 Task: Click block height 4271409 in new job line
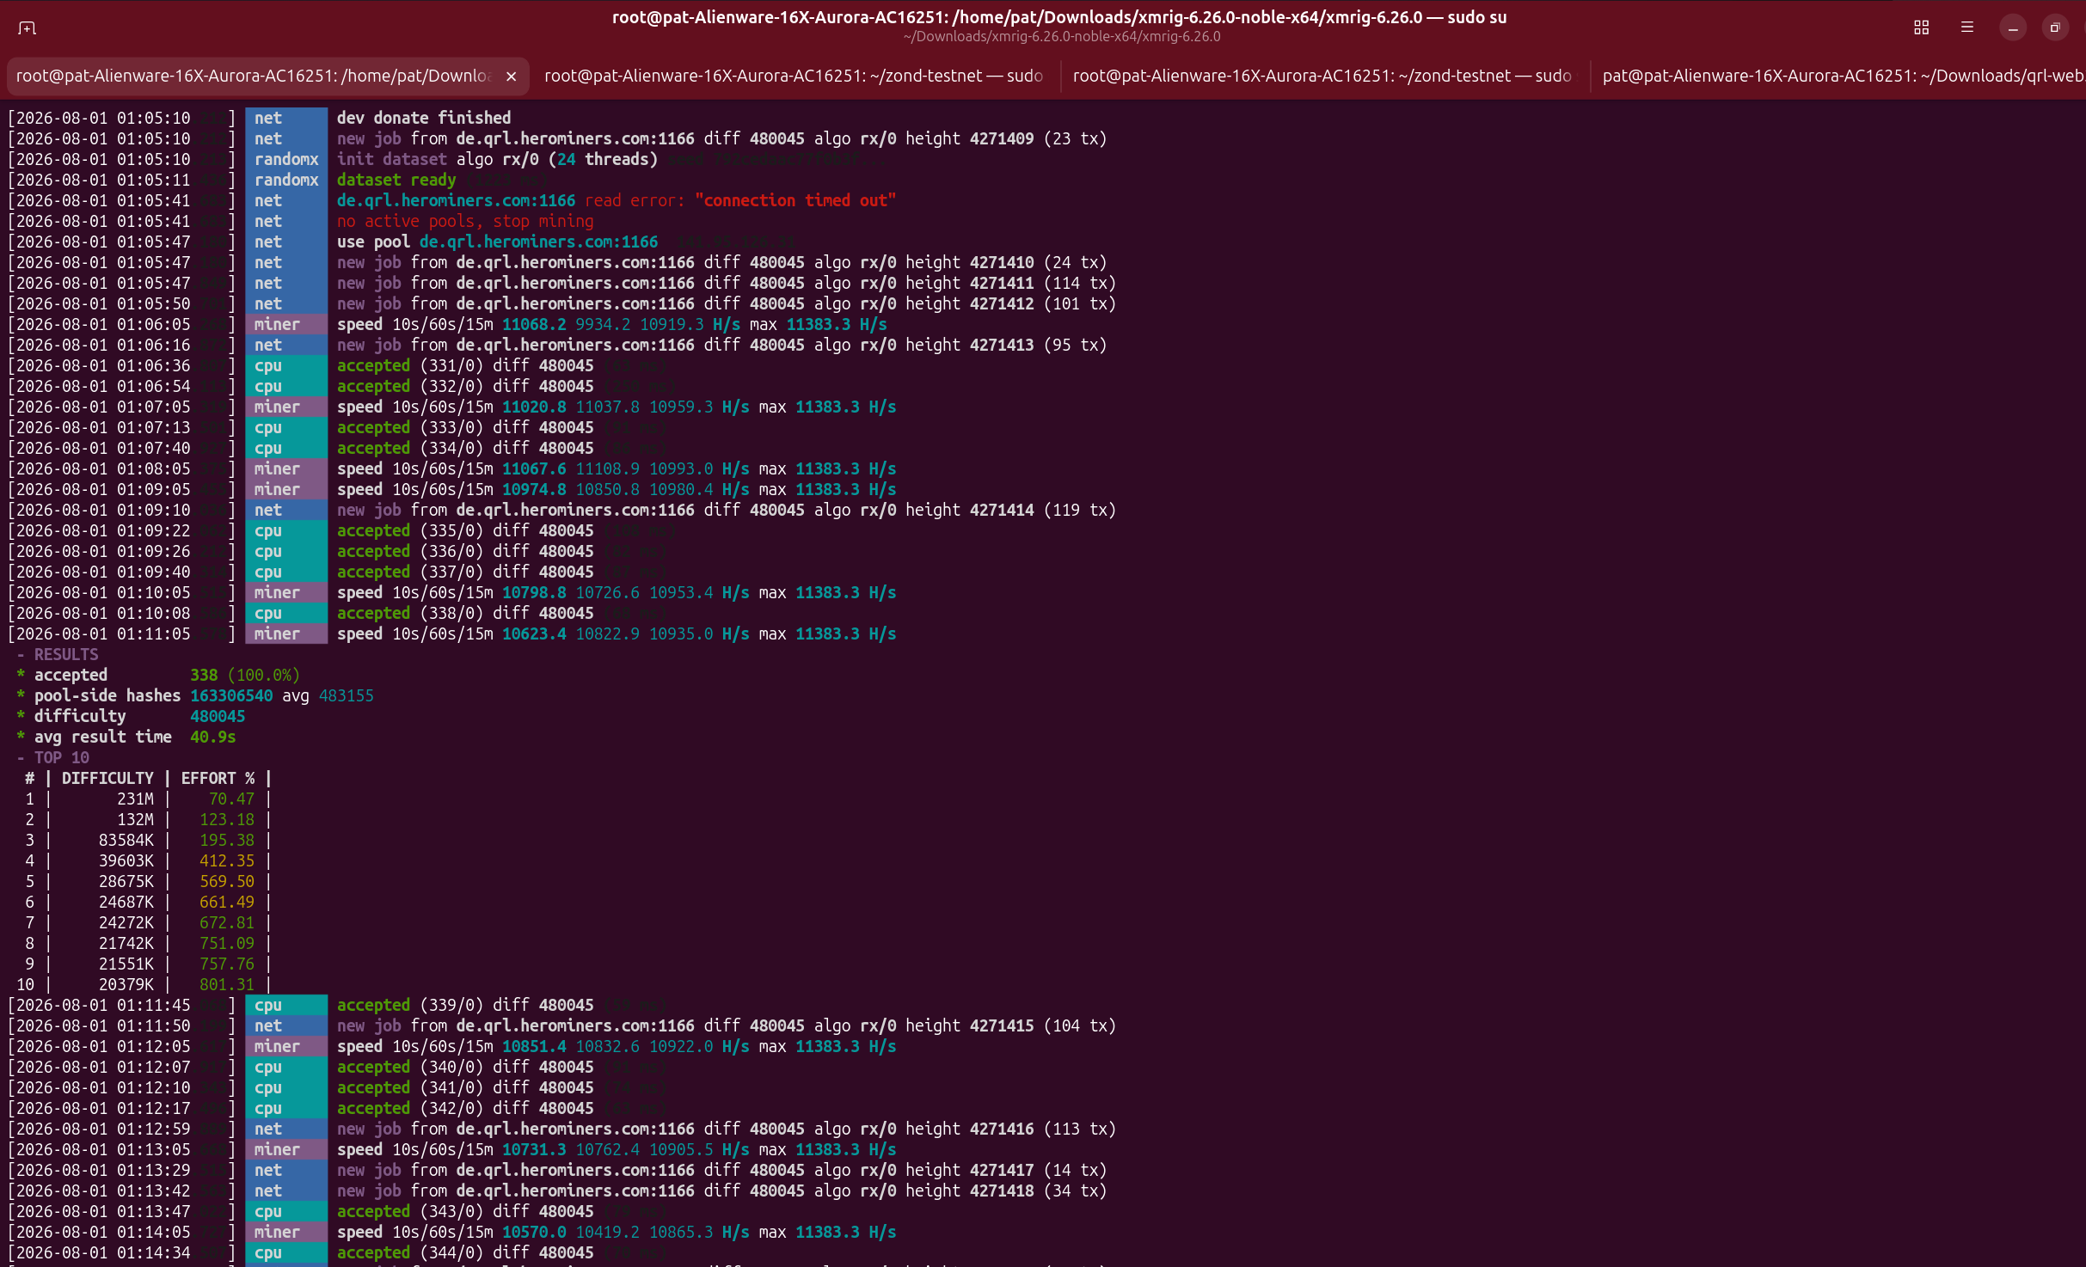(1002, 138)
